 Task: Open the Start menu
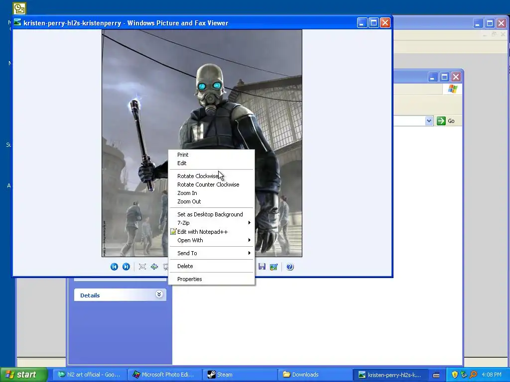pyautogui.click(x=24, y=375)
